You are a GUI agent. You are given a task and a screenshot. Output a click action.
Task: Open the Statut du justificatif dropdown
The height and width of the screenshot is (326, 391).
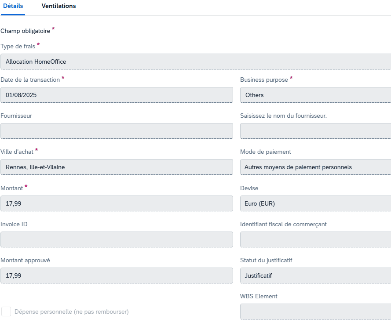click(315, 275)
